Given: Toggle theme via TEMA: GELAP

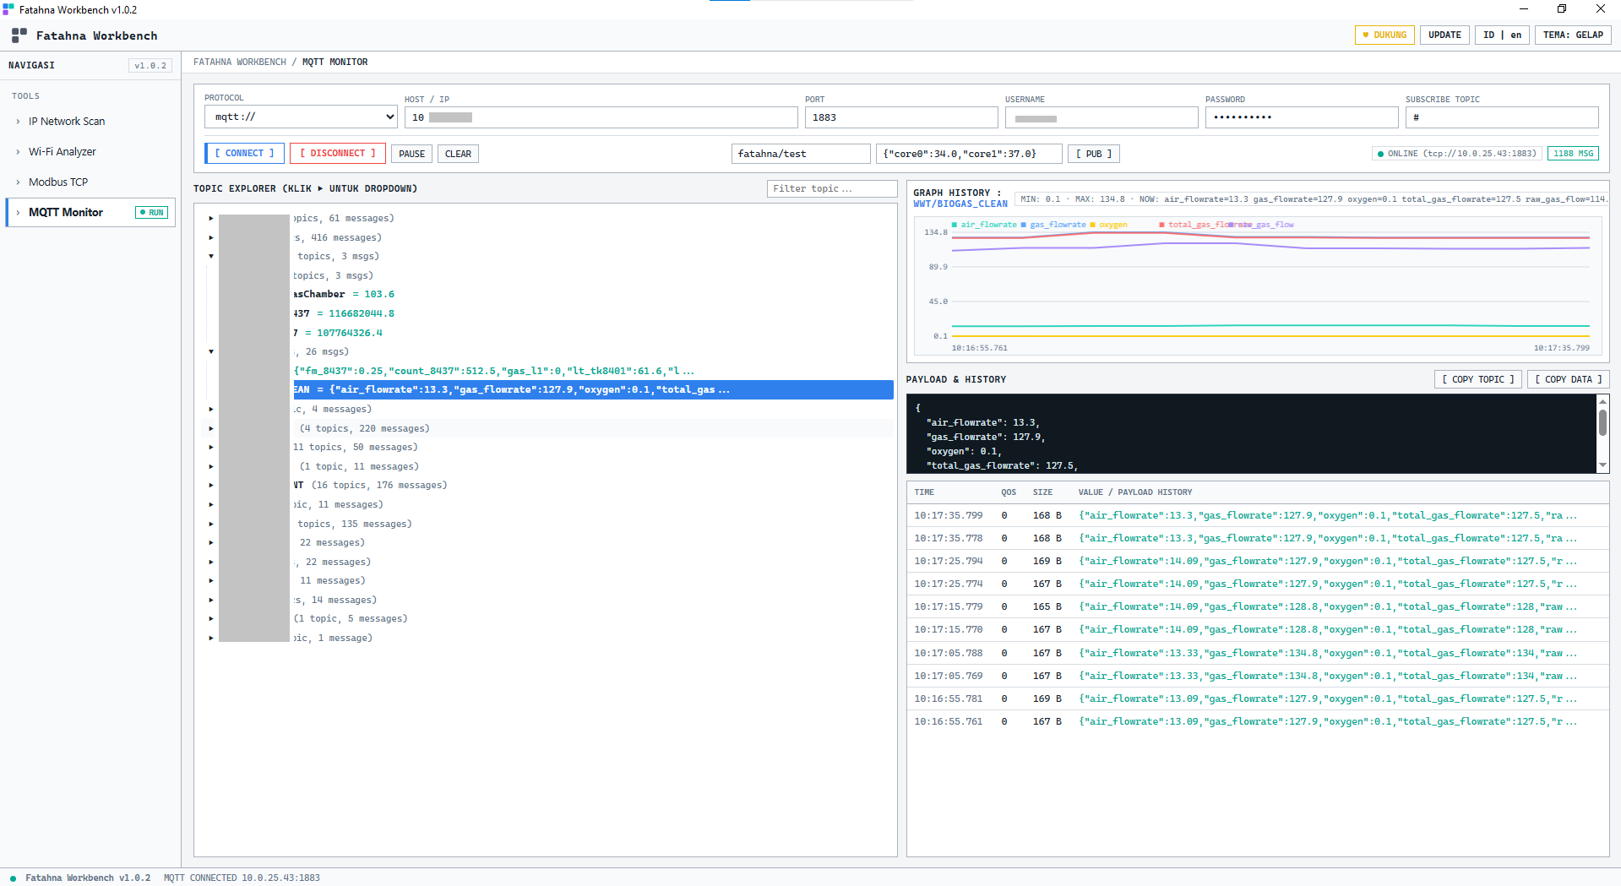Looking at the screenshot, I should coord(1572,35).
